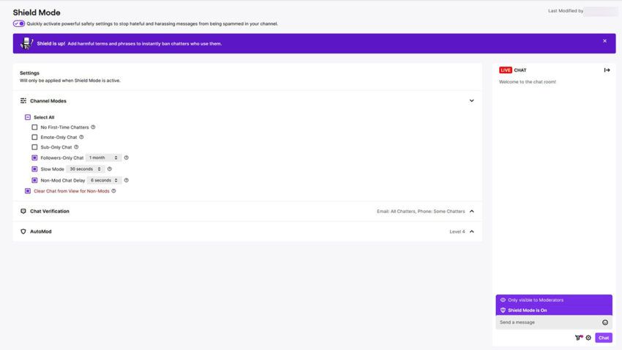Screen dimensions: 622x350
Task: Expand the AutoMod Level 4 section
Action: click(x=471, y=231)
